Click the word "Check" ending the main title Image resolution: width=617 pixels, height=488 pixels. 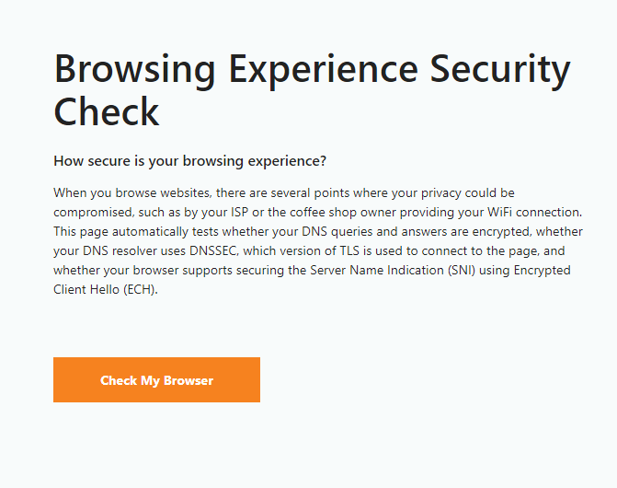point(107,112)
